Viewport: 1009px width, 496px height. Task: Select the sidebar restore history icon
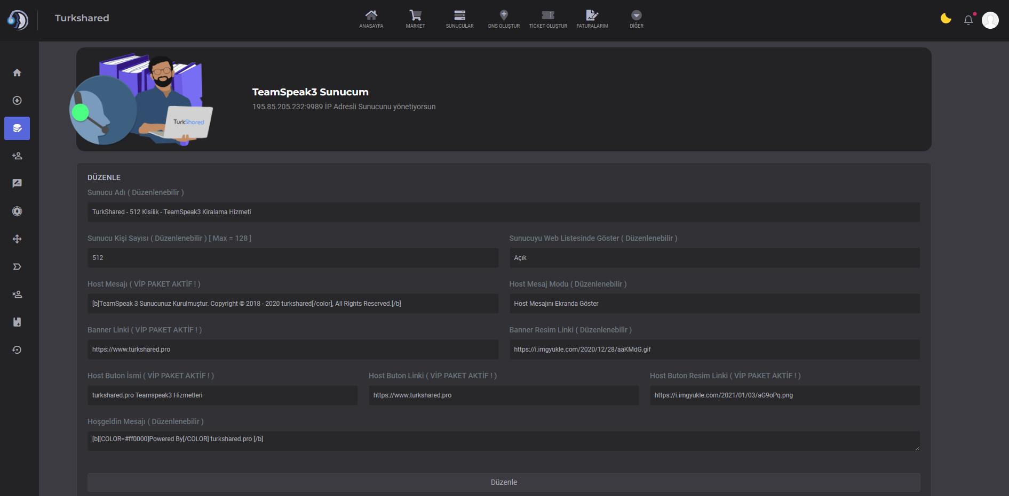tap(17, 349)
